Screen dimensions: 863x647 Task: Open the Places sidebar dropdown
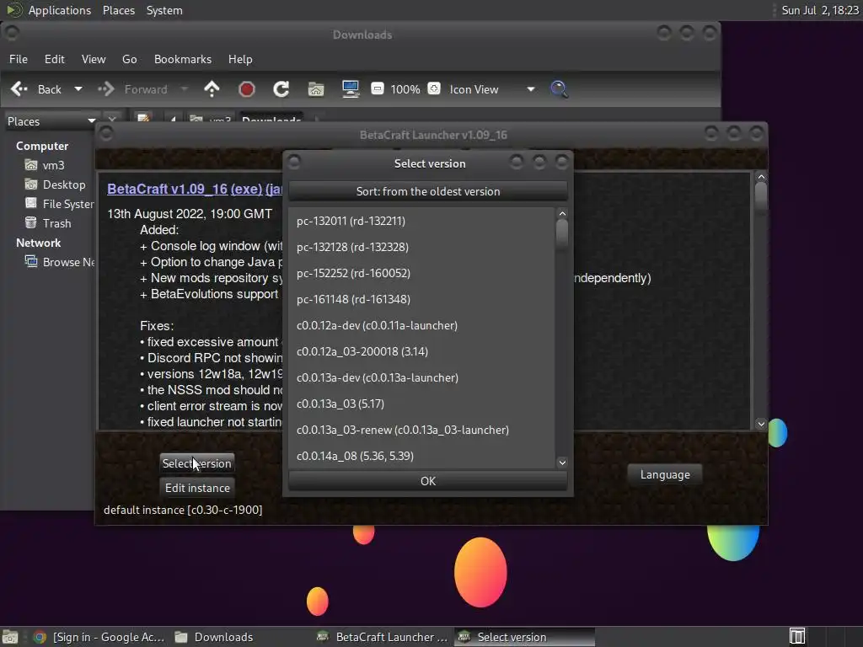coord(51,121)
